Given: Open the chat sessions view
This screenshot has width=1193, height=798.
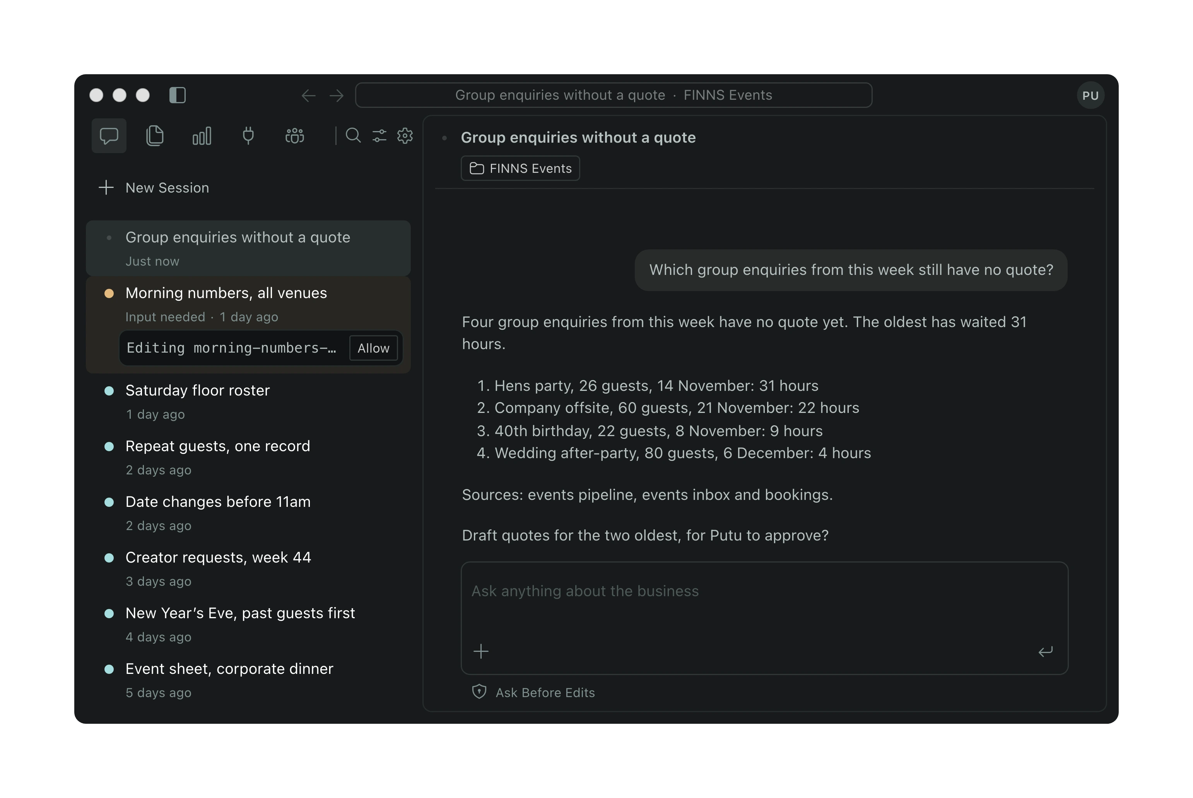Looking at the screenshot, I should tap(109, 136).
